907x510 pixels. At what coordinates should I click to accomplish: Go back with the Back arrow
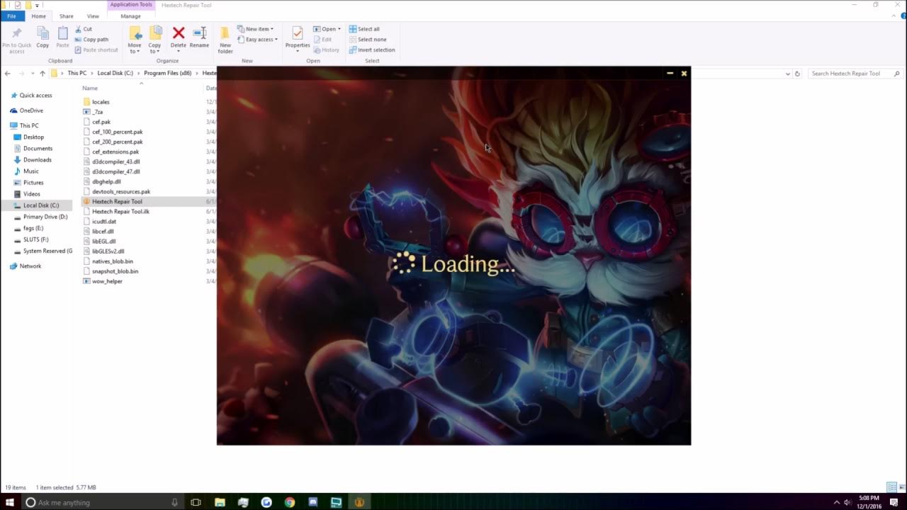8,74
